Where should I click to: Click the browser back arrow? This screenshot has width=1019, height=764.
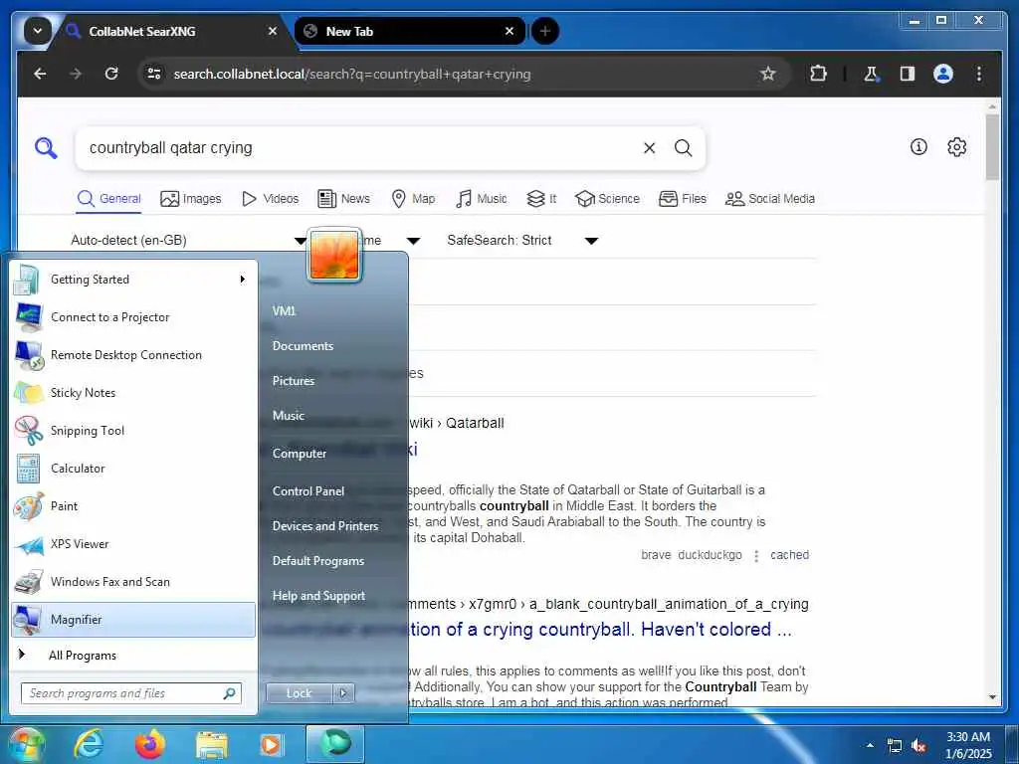coord(40,74)
